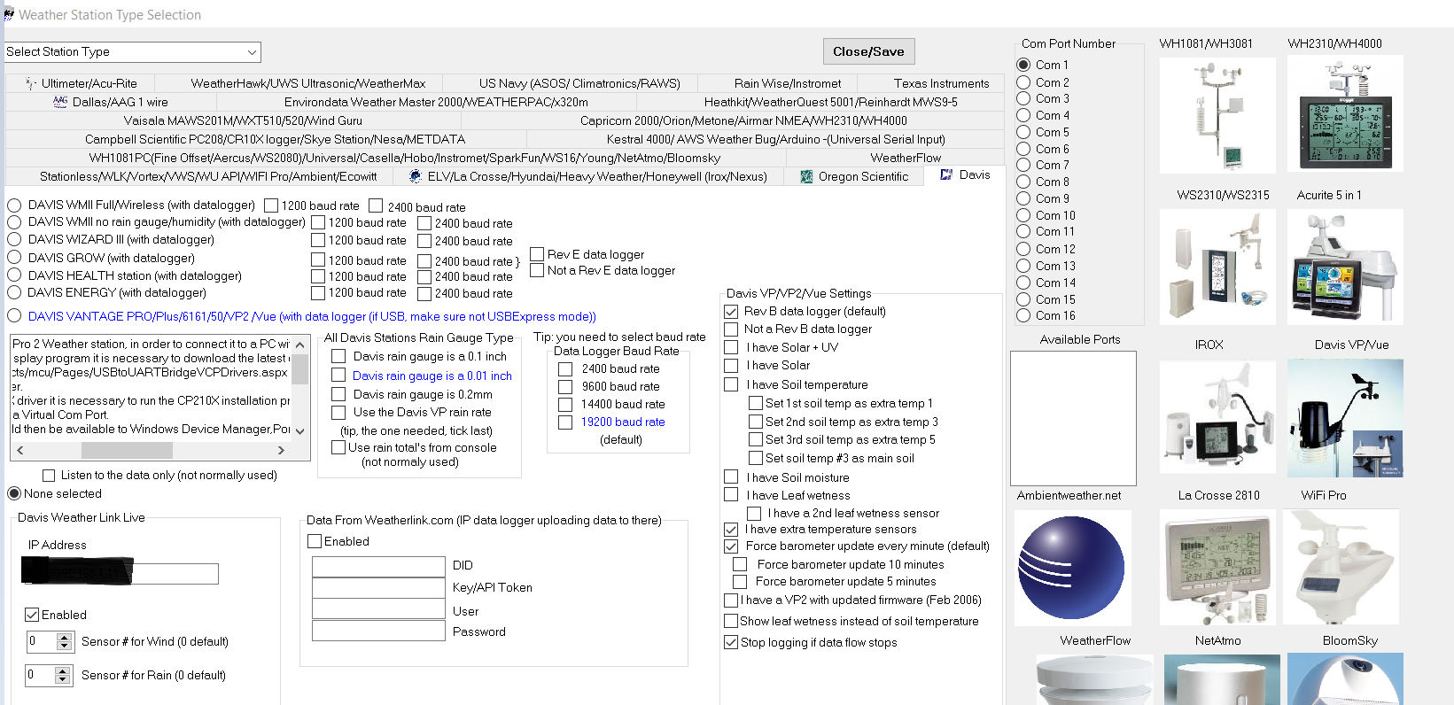This screenshot has width=1454, height=705.
Task: Check 1200 baud rate for DAVIS GROW
Action: point(318,260)
